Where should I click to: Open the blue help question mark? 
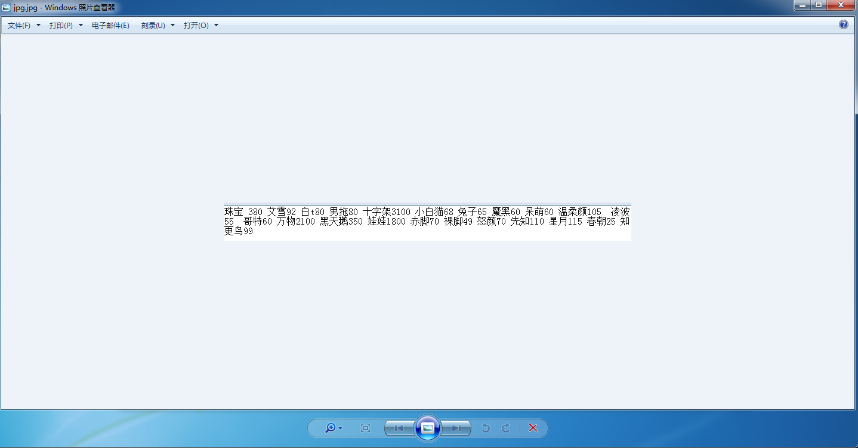844,24
